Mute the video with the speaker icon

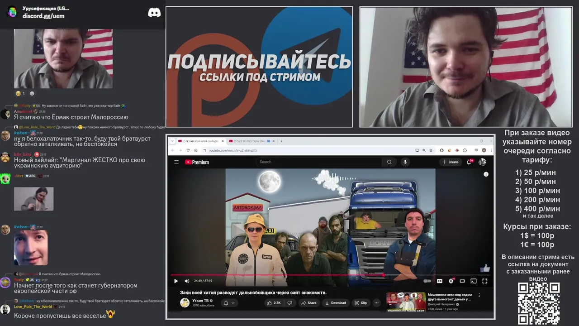click(x=187, y=281)
